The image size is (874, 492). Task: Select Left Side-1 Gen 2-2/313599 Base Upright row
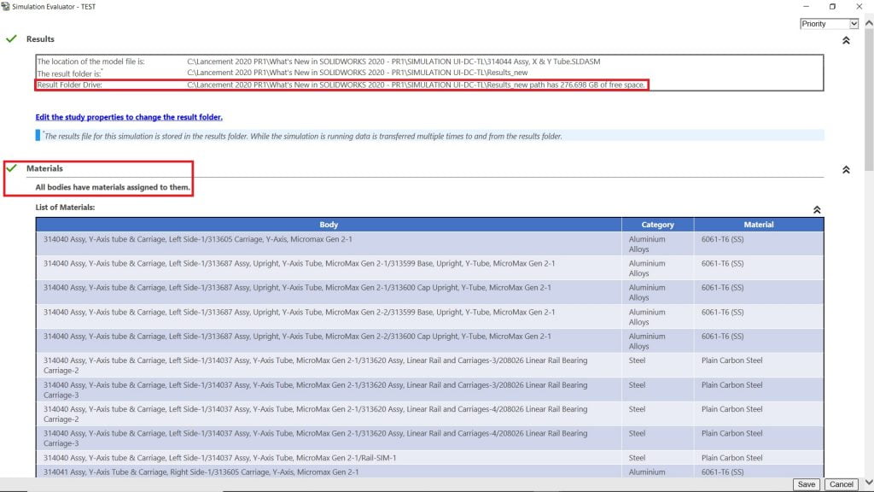coord(430,317)
